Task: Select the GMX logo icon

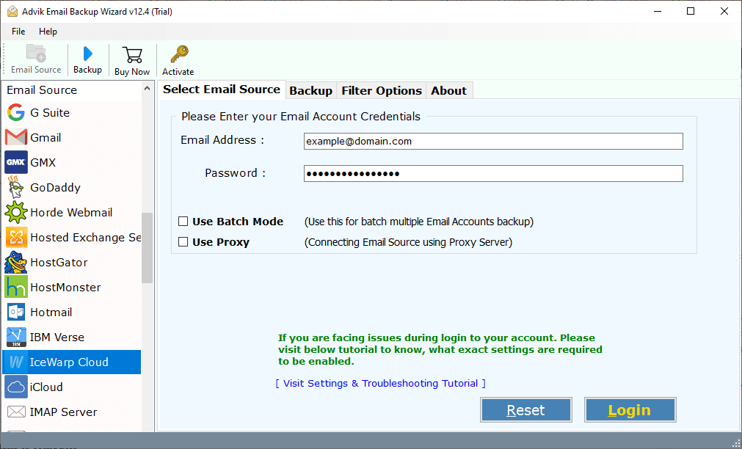Action: (x=16, y=162)
